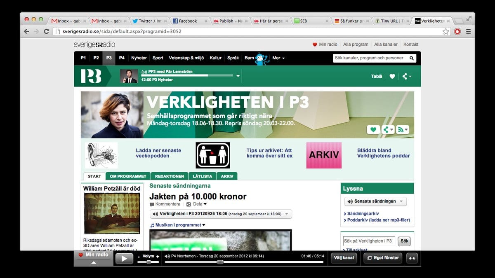The width and height of the screenshot is (495, 278).
Task: Seek in the player progress bar
Action: 243,262
